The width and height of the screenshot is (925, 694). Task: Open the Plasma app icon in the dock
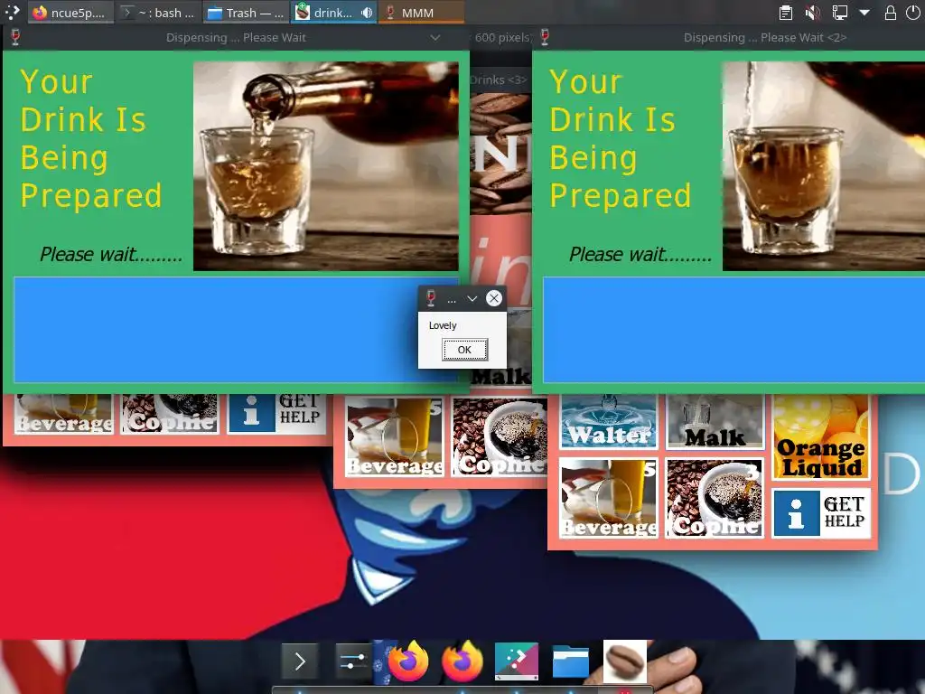[x=516, y=661]
